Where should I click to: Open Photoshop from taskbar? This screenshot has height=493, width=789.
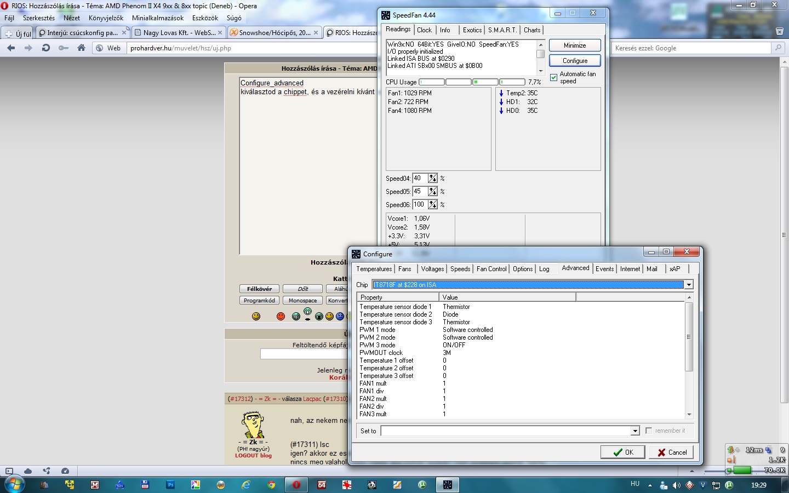[170, 485]
